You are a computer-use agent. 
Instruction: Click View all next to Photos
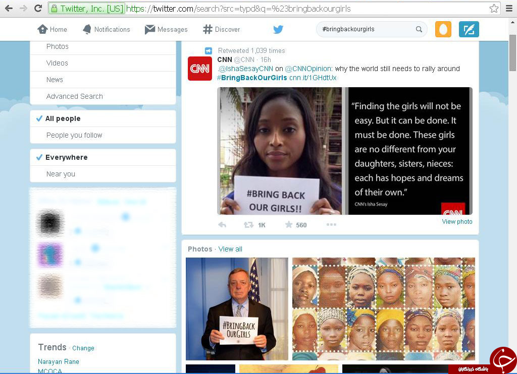(x=230, y=249)
